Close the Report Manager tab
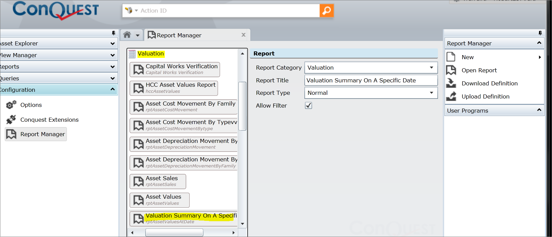 pyautogui.click(x=244, y=35)
